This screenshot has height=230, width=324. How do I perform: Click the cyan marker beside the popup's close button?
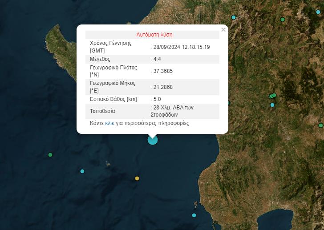(234, 17)
